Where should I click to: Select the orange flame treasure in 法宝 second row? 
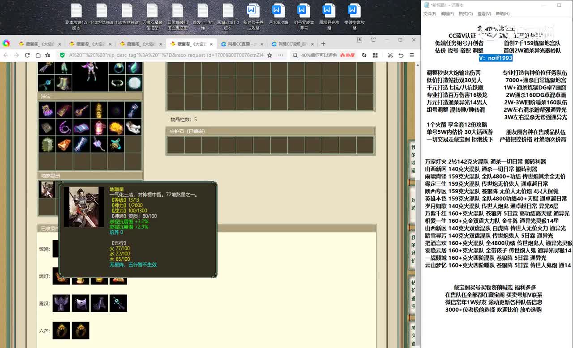coord(115,127)
